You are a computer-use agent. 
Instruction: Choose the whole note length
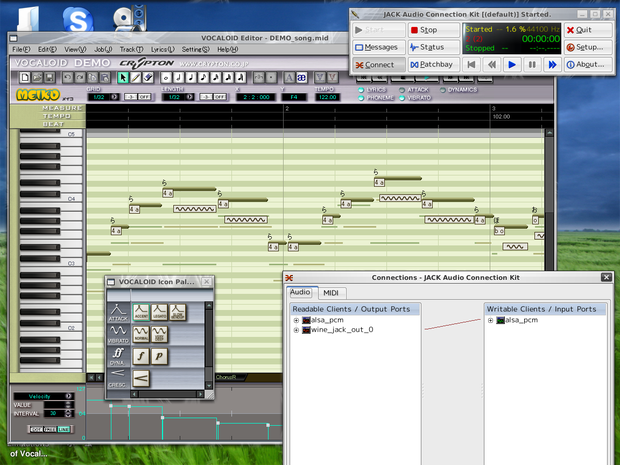tap(166, 77)
